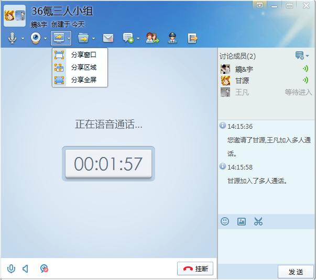The height and width of the screenshot is (280, 316).
Task: Expand the microphone dropdown arrow
Action: pos(23,38)
